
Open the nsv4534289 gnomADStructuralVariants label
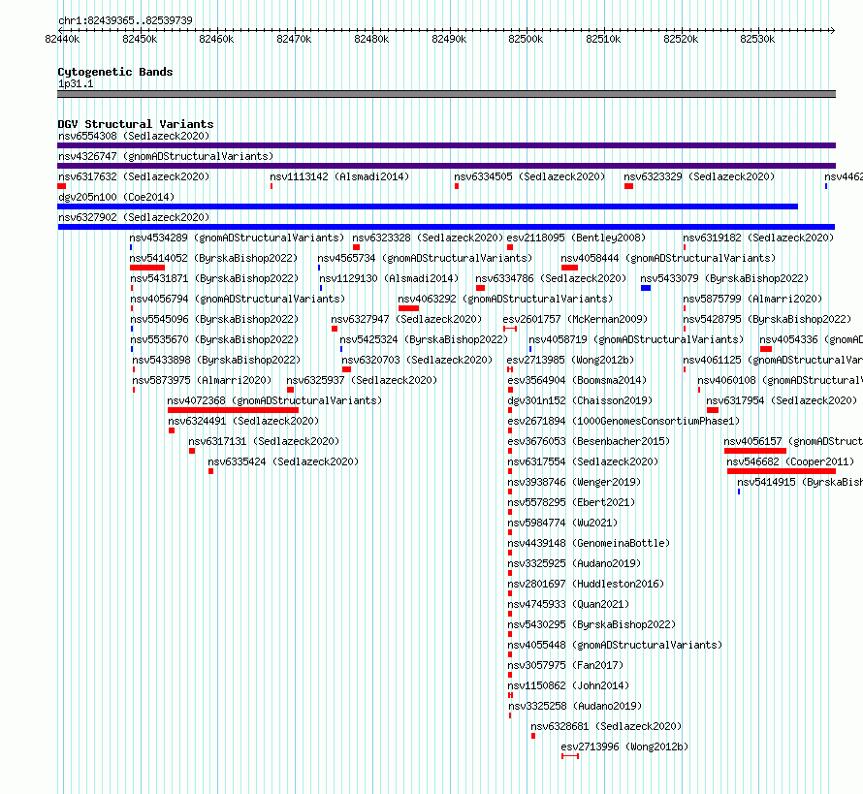click(x=237, y=238)
